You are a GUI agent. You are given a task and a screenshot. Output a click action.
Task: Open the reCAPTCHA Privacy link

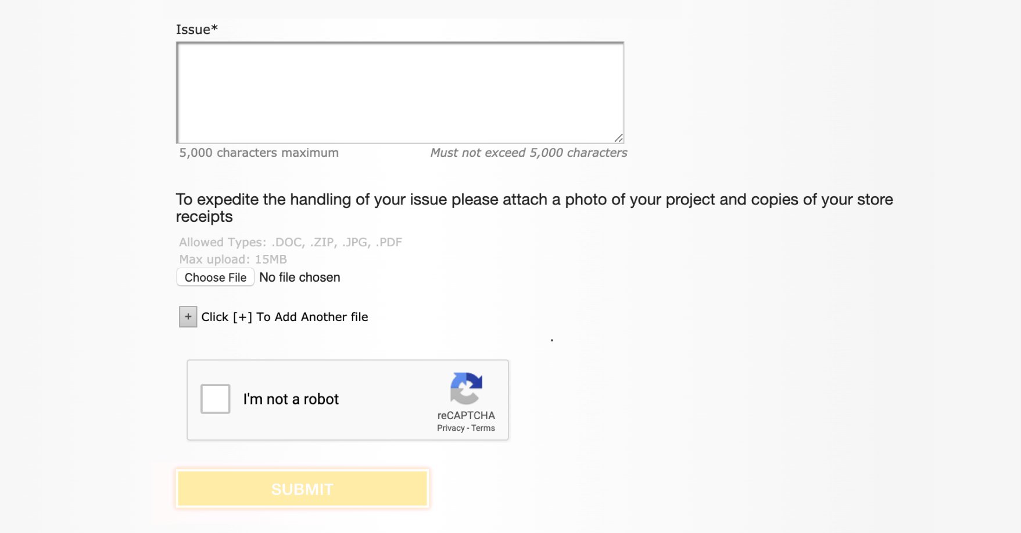[450, 428]
